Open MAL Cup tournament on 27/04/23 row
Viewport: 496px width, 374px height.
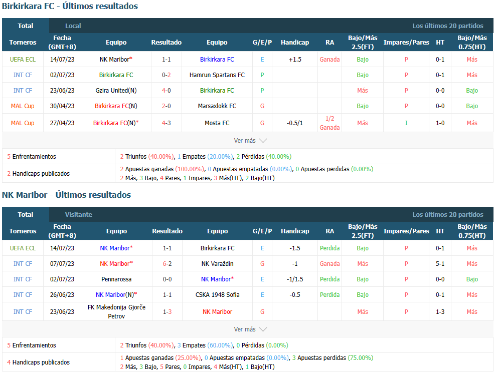point(23,123)
